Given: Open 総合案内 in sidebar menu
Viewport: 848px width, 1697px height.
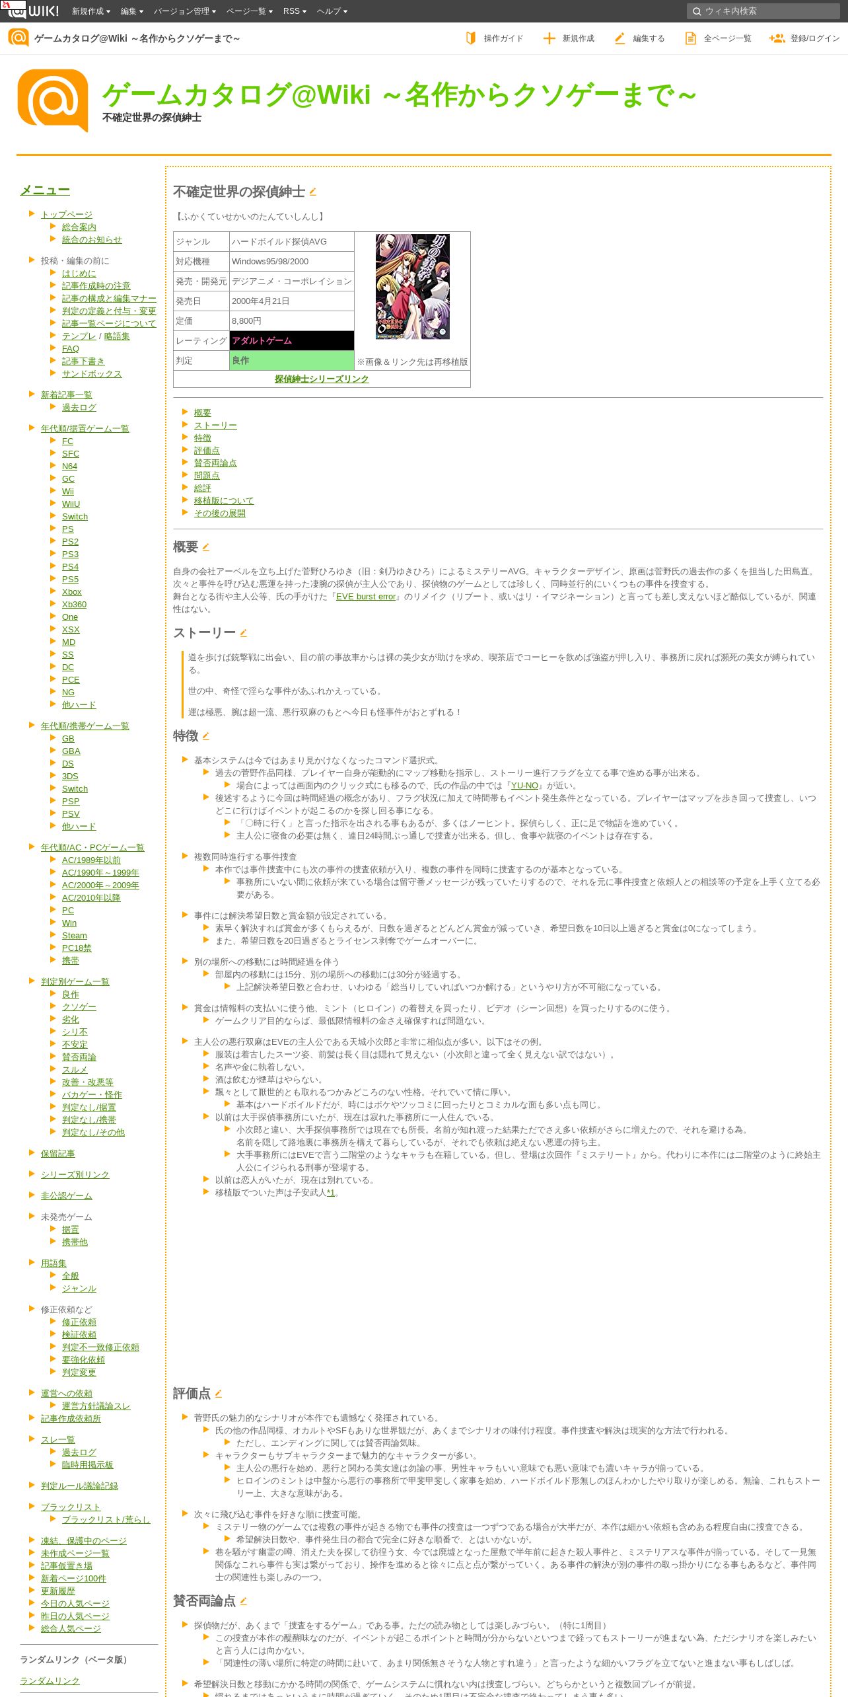Looking at the screenshot, I should 79,227.
